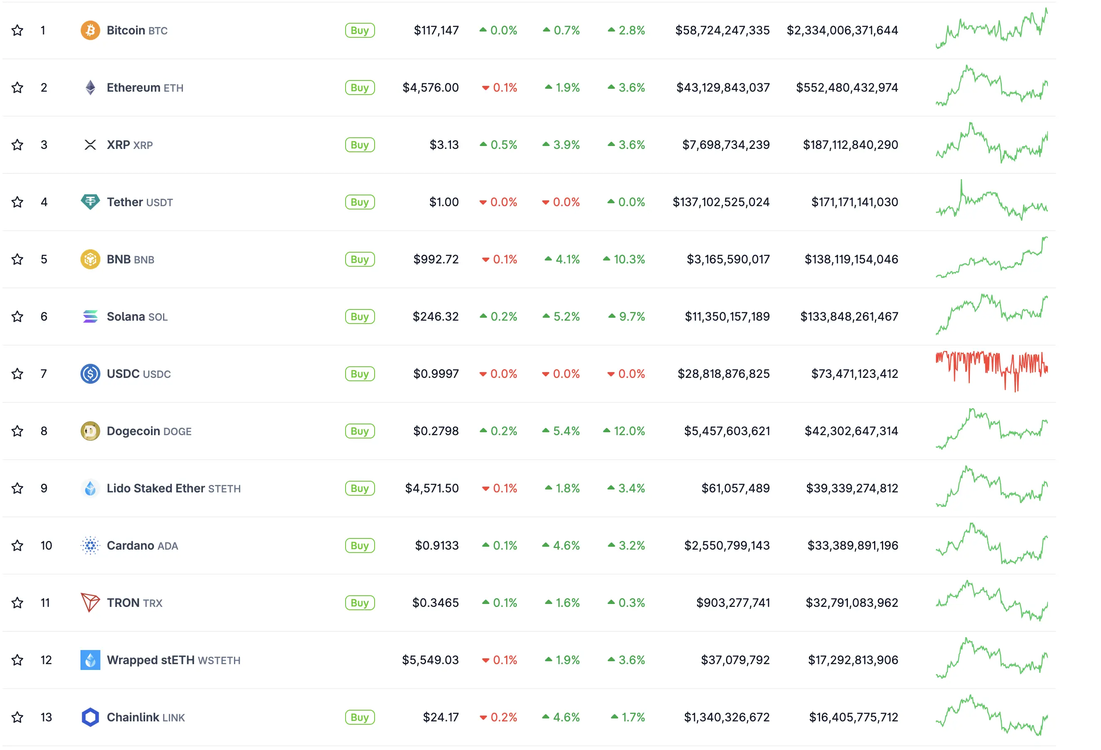Click Buy for XRP
The height and width of the screenshot is (750, 1101).
click(360, 145)
